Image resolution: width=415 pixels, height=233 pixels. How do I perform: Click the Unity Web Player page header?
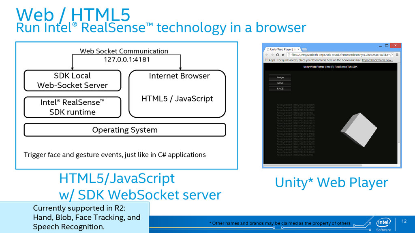click(x=330, y=67)
